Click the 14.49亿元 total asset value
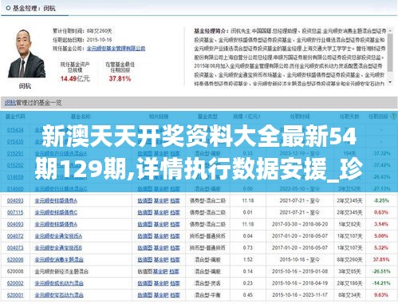This screenshot has height=304, width=398. [75, 79]
